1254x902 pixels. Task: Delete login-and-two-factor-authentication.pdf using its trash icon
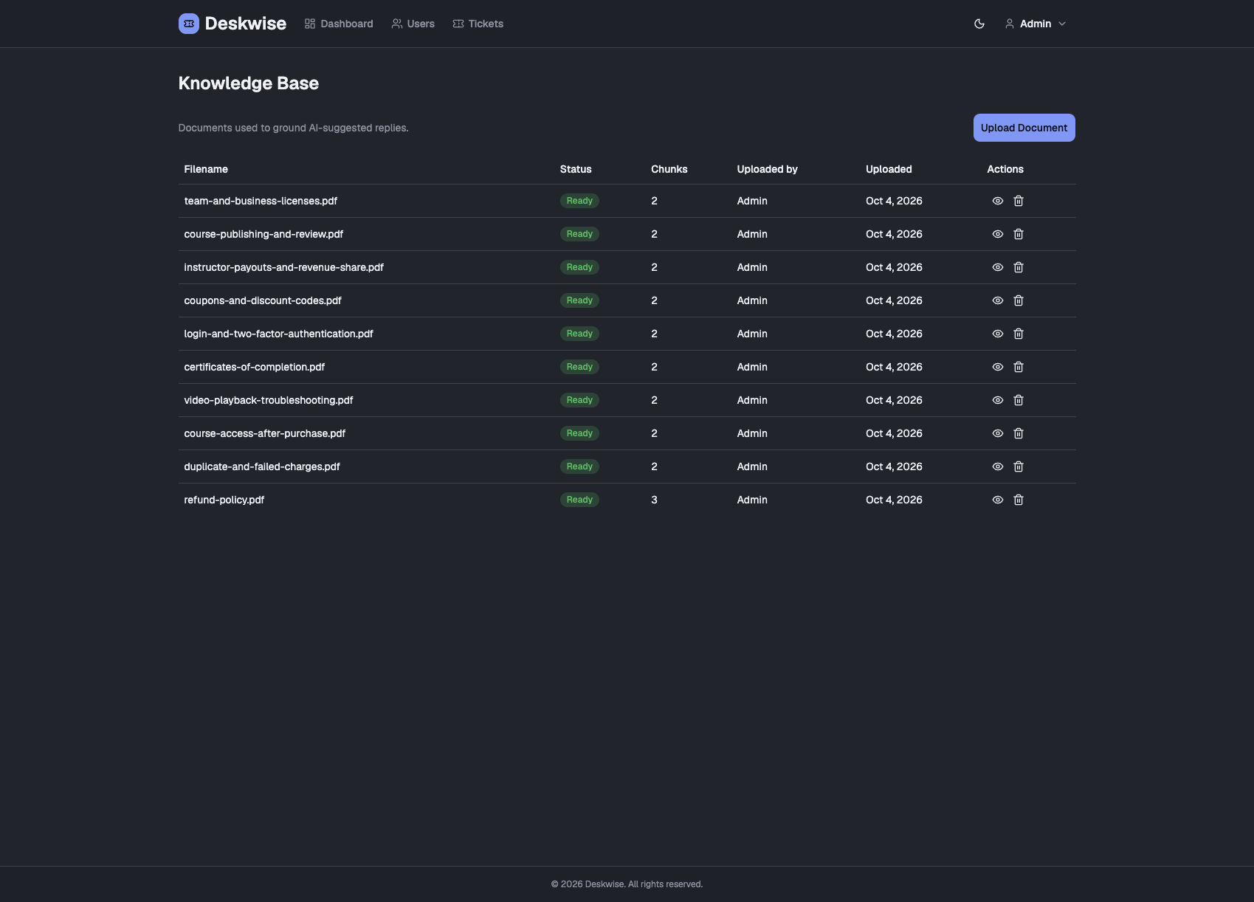[x=1019, y=334]
